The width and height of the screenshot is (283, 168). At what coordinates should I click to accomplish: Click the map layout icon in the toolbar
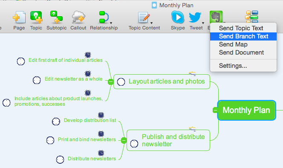(x=251, y=17)
